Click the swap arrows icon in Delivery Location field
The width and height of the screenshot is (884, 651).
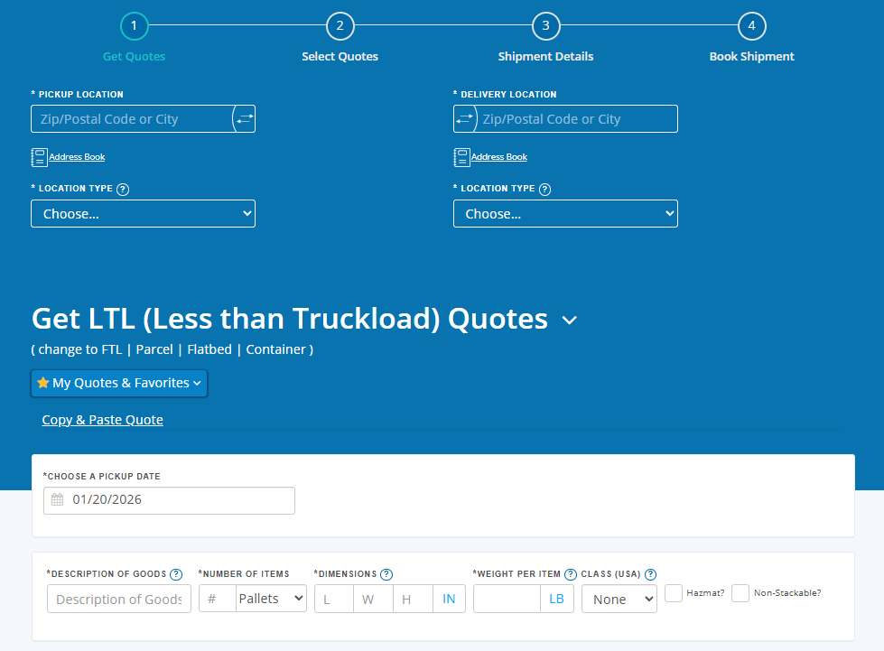tap(465, 118)
